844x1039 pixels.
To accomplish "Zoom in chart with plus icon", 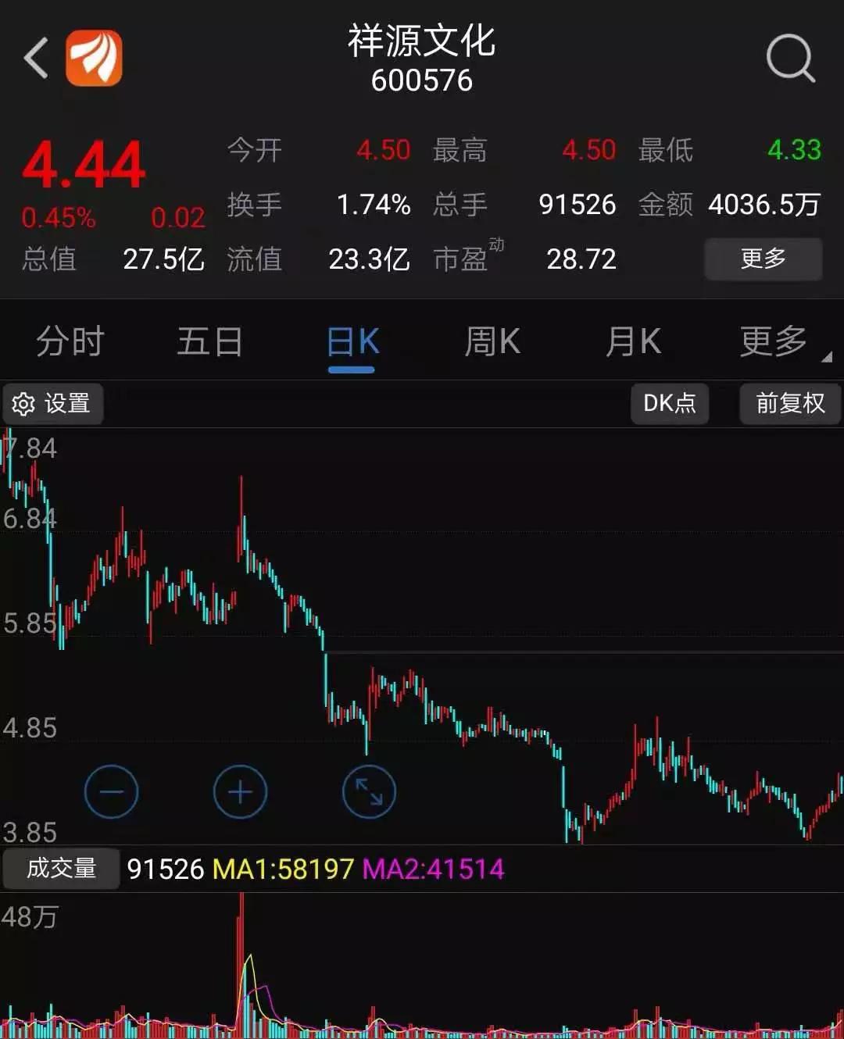I will (x=240, y=791).
